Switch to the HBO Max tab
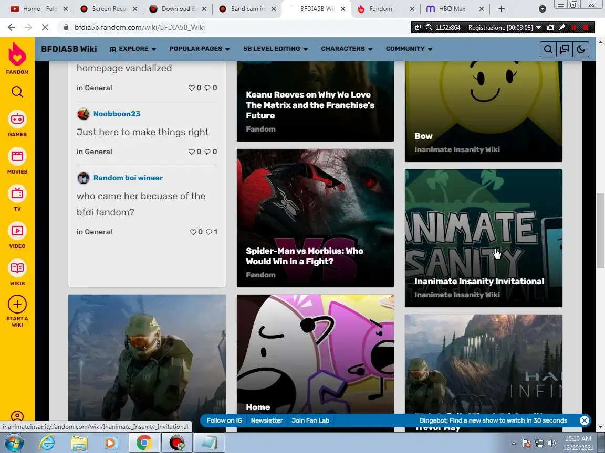Screen dimensions: 605x453 pos(455,9)
